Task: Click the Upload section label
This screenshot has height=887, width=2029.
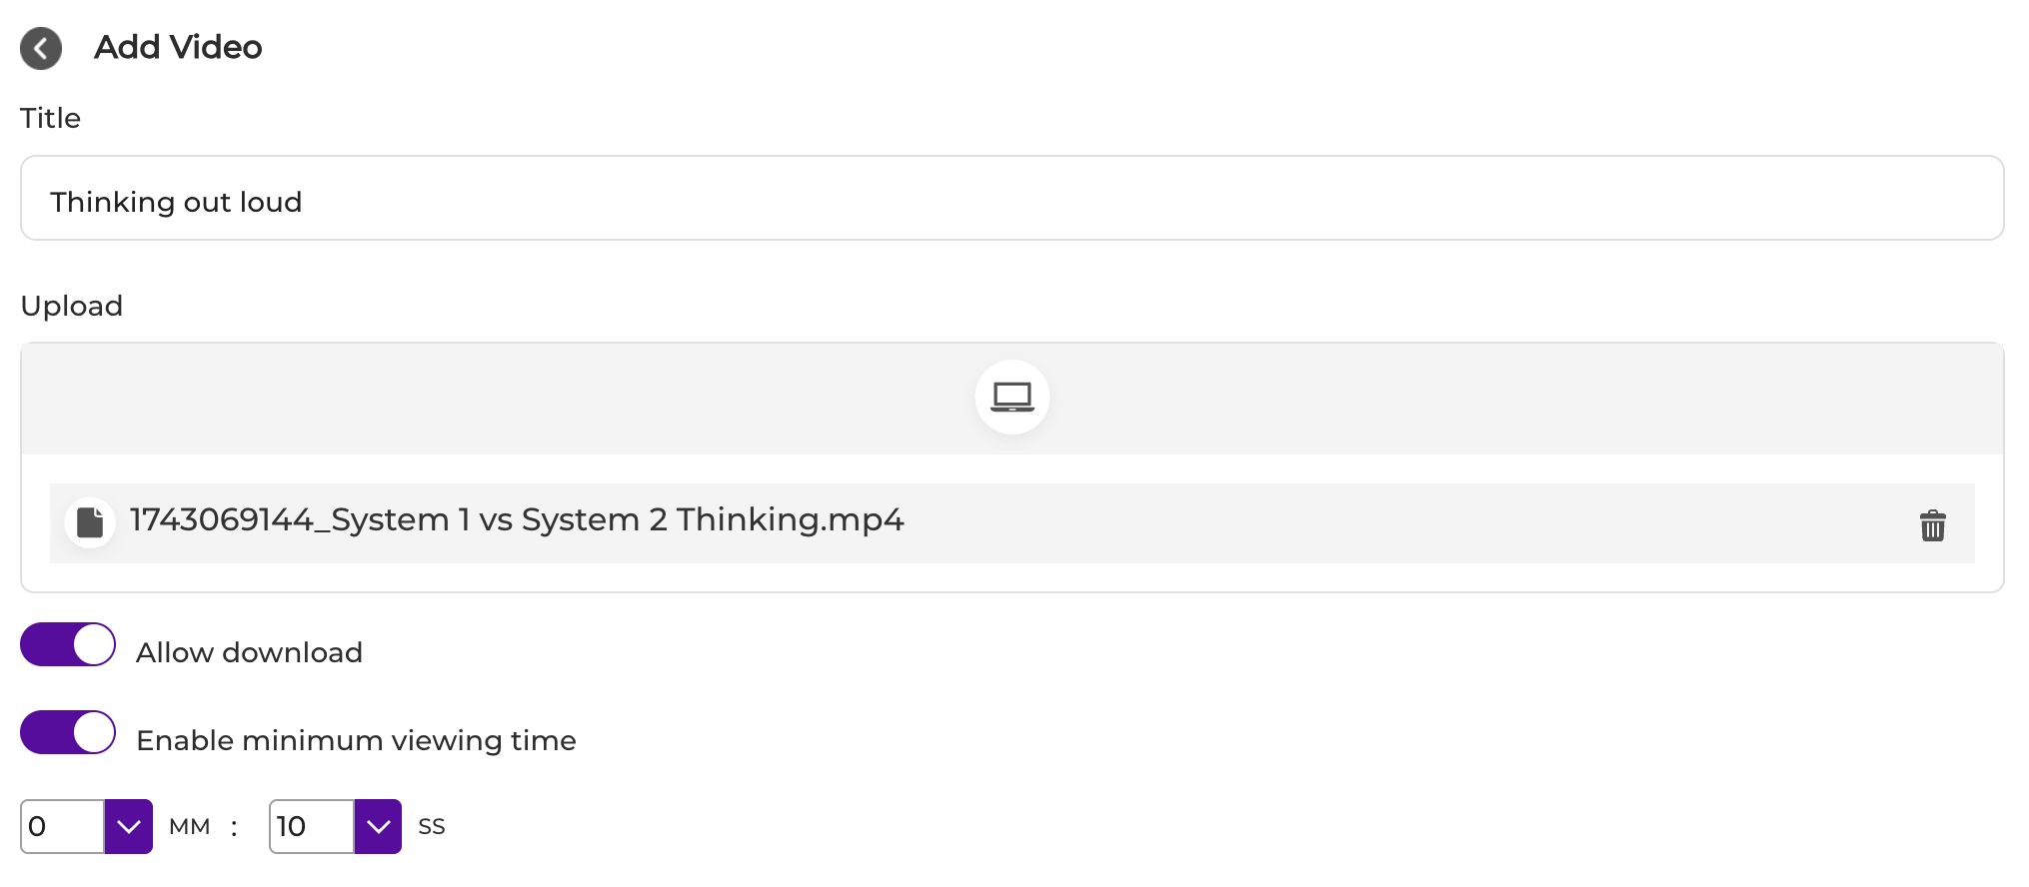Action: (72, 306)
